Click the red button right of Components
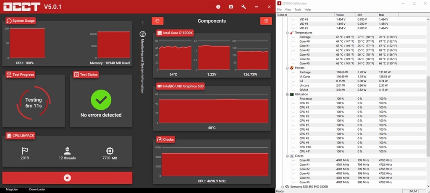 [x=266, y=21]
